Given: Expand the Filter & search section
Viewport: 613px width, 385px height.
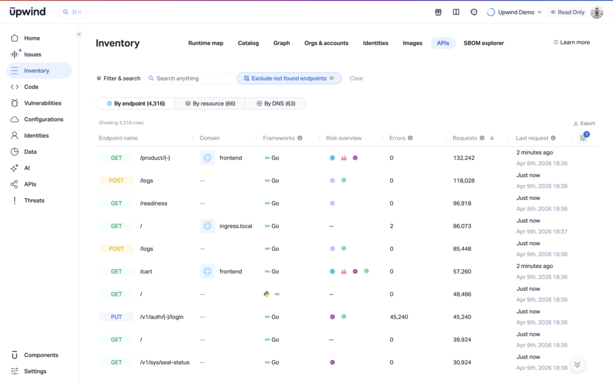Looking at the screenshot, I should pos(119,78).
